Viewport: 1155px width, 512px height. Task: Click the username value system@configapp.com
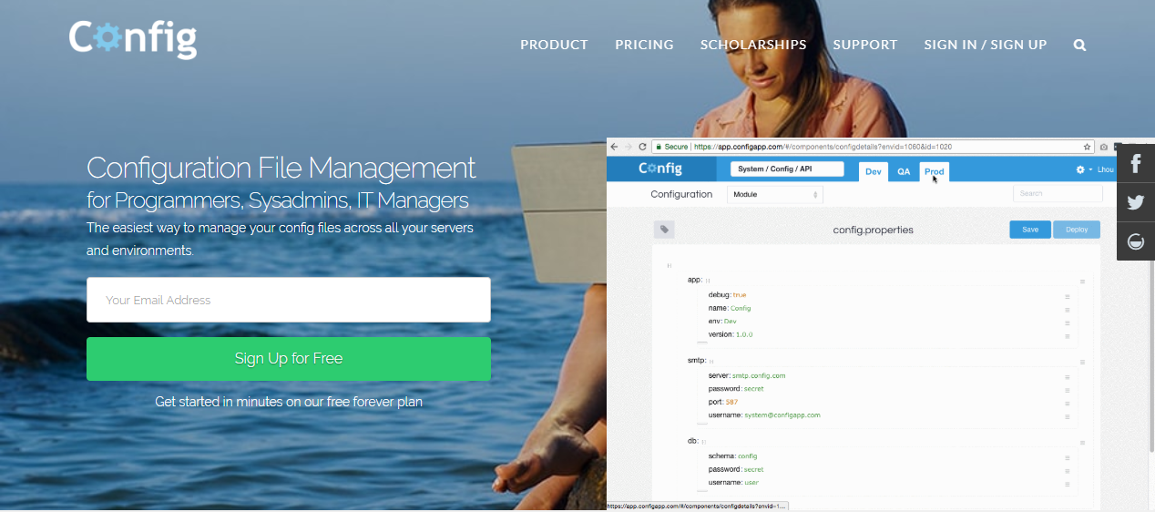tap(782, 415)
